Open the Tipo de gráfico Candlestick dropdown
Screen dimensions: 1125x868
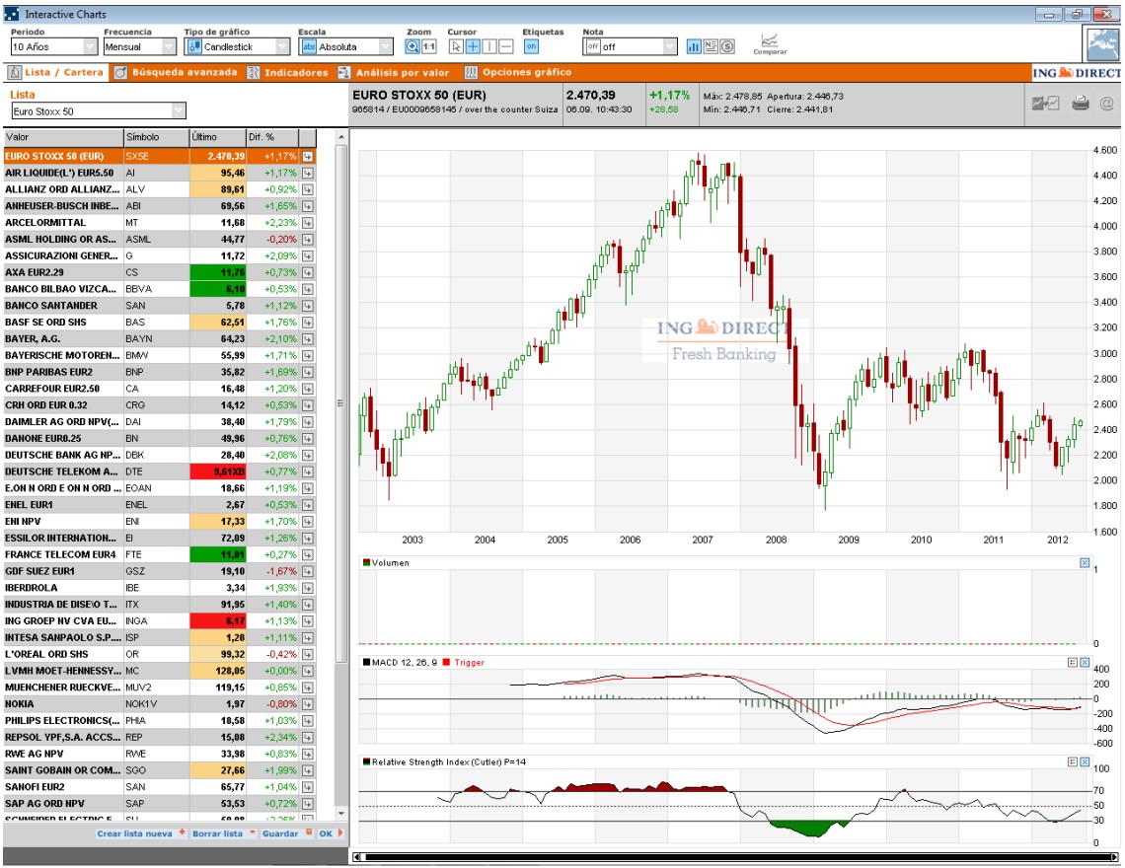[238, 46]
